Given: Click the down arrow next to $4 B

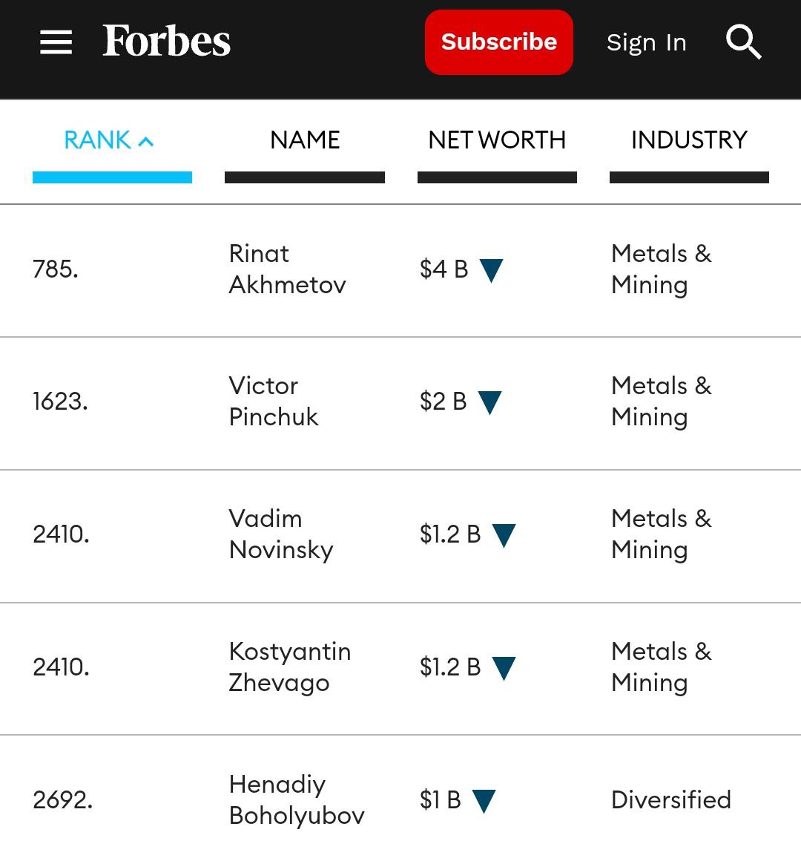Looking at the screenshot, I should [x=491, y=270].
